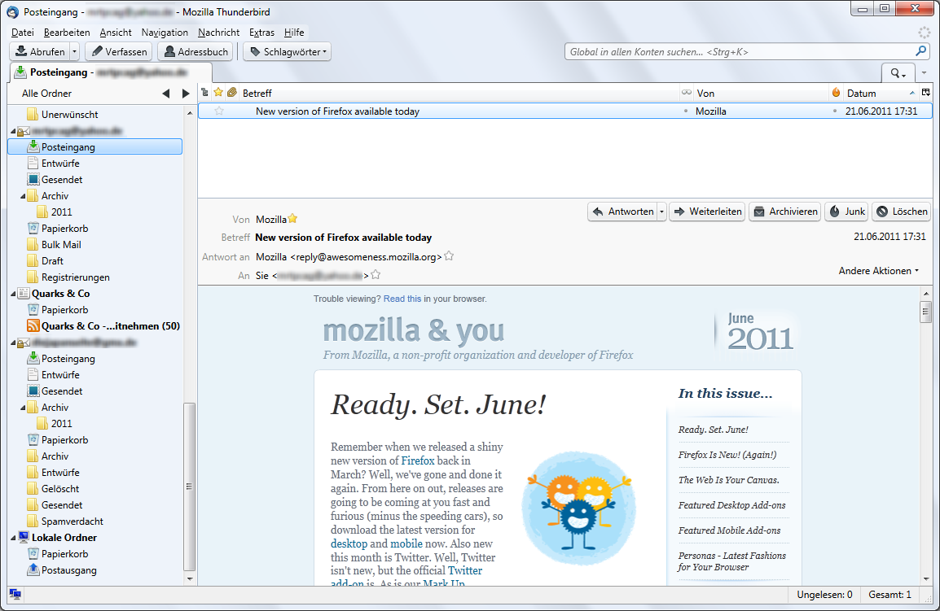Open the Extras menu
940x611 pixels.
[261, 33]
